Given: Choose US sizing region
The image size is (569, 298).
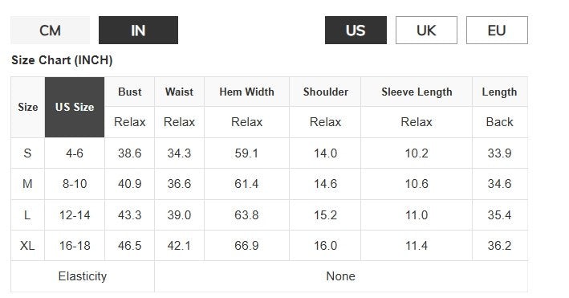Looking at the screenshot, I should coord(356,31).
